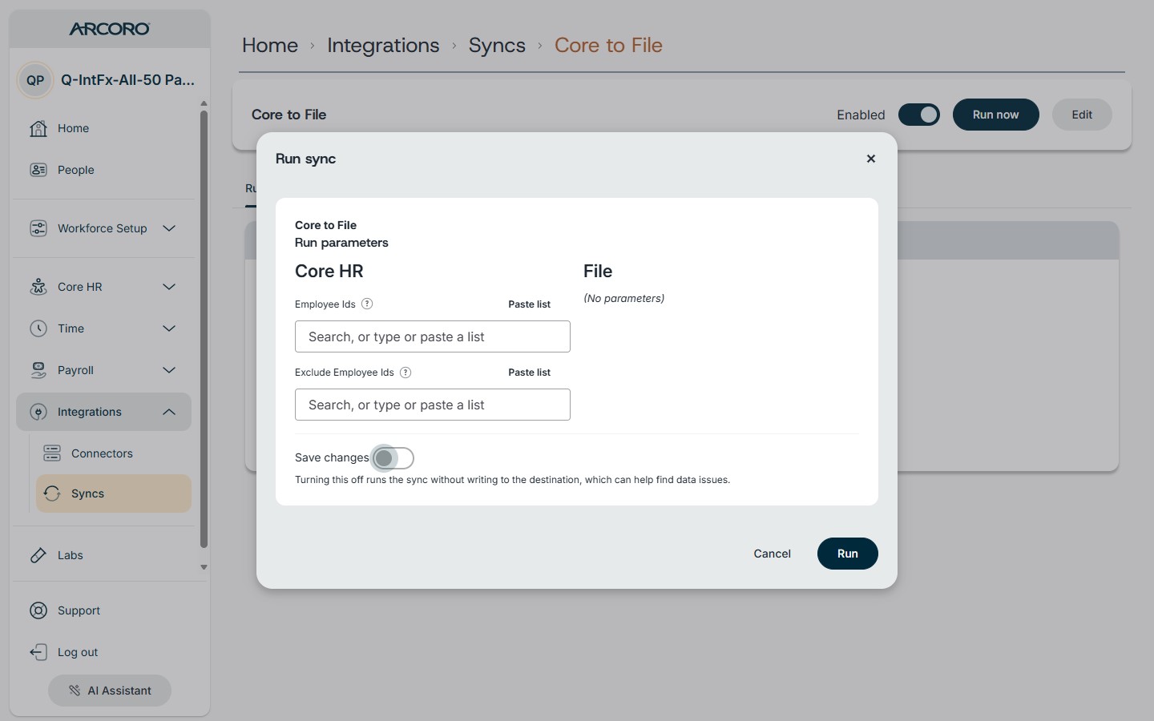Click the Home house icon in sidebar

coord(38,128)
